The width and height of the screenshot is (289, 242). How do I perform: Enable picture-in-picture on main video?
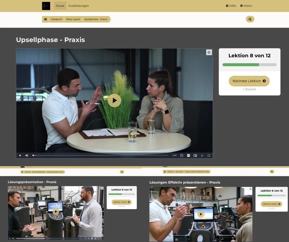coord(195,155)
